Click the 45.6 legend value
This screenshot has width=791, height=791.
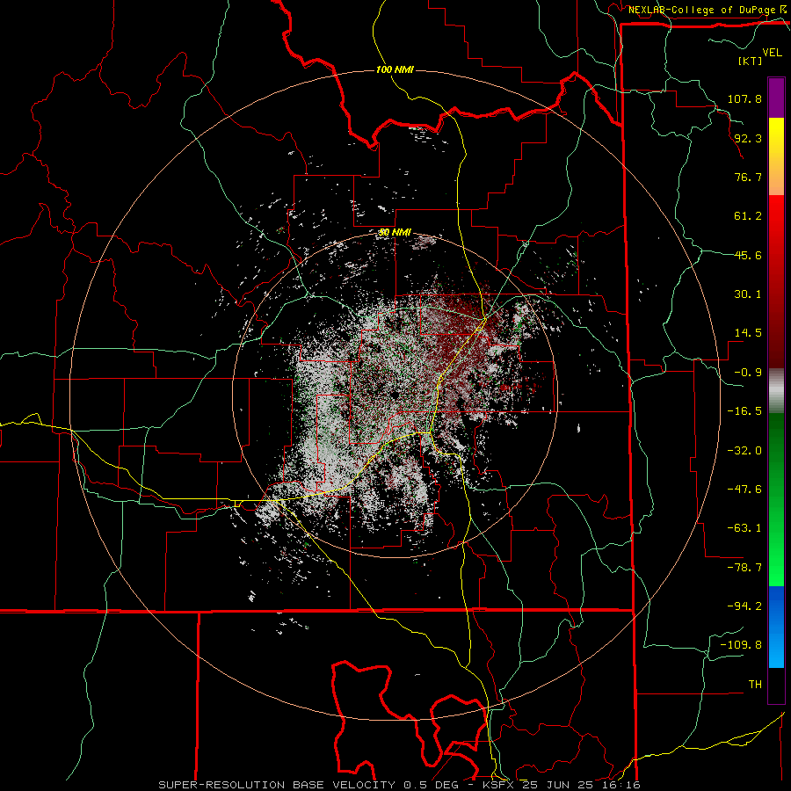point(748,255)
